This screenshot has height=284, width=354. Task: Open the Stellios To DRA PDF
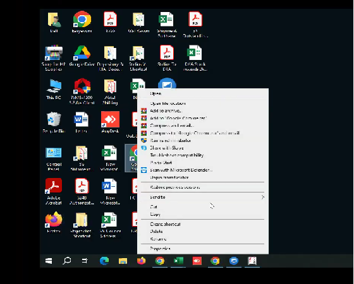167,58
